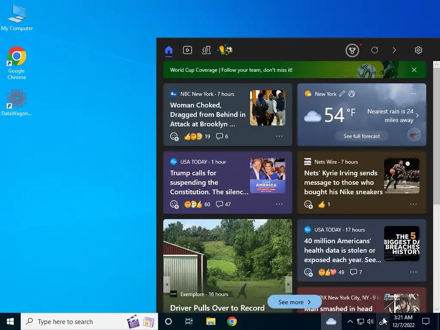Click the forward arrow in feed header
The width and height of the screenshot is (440, 330).
[x=394, y=50]
